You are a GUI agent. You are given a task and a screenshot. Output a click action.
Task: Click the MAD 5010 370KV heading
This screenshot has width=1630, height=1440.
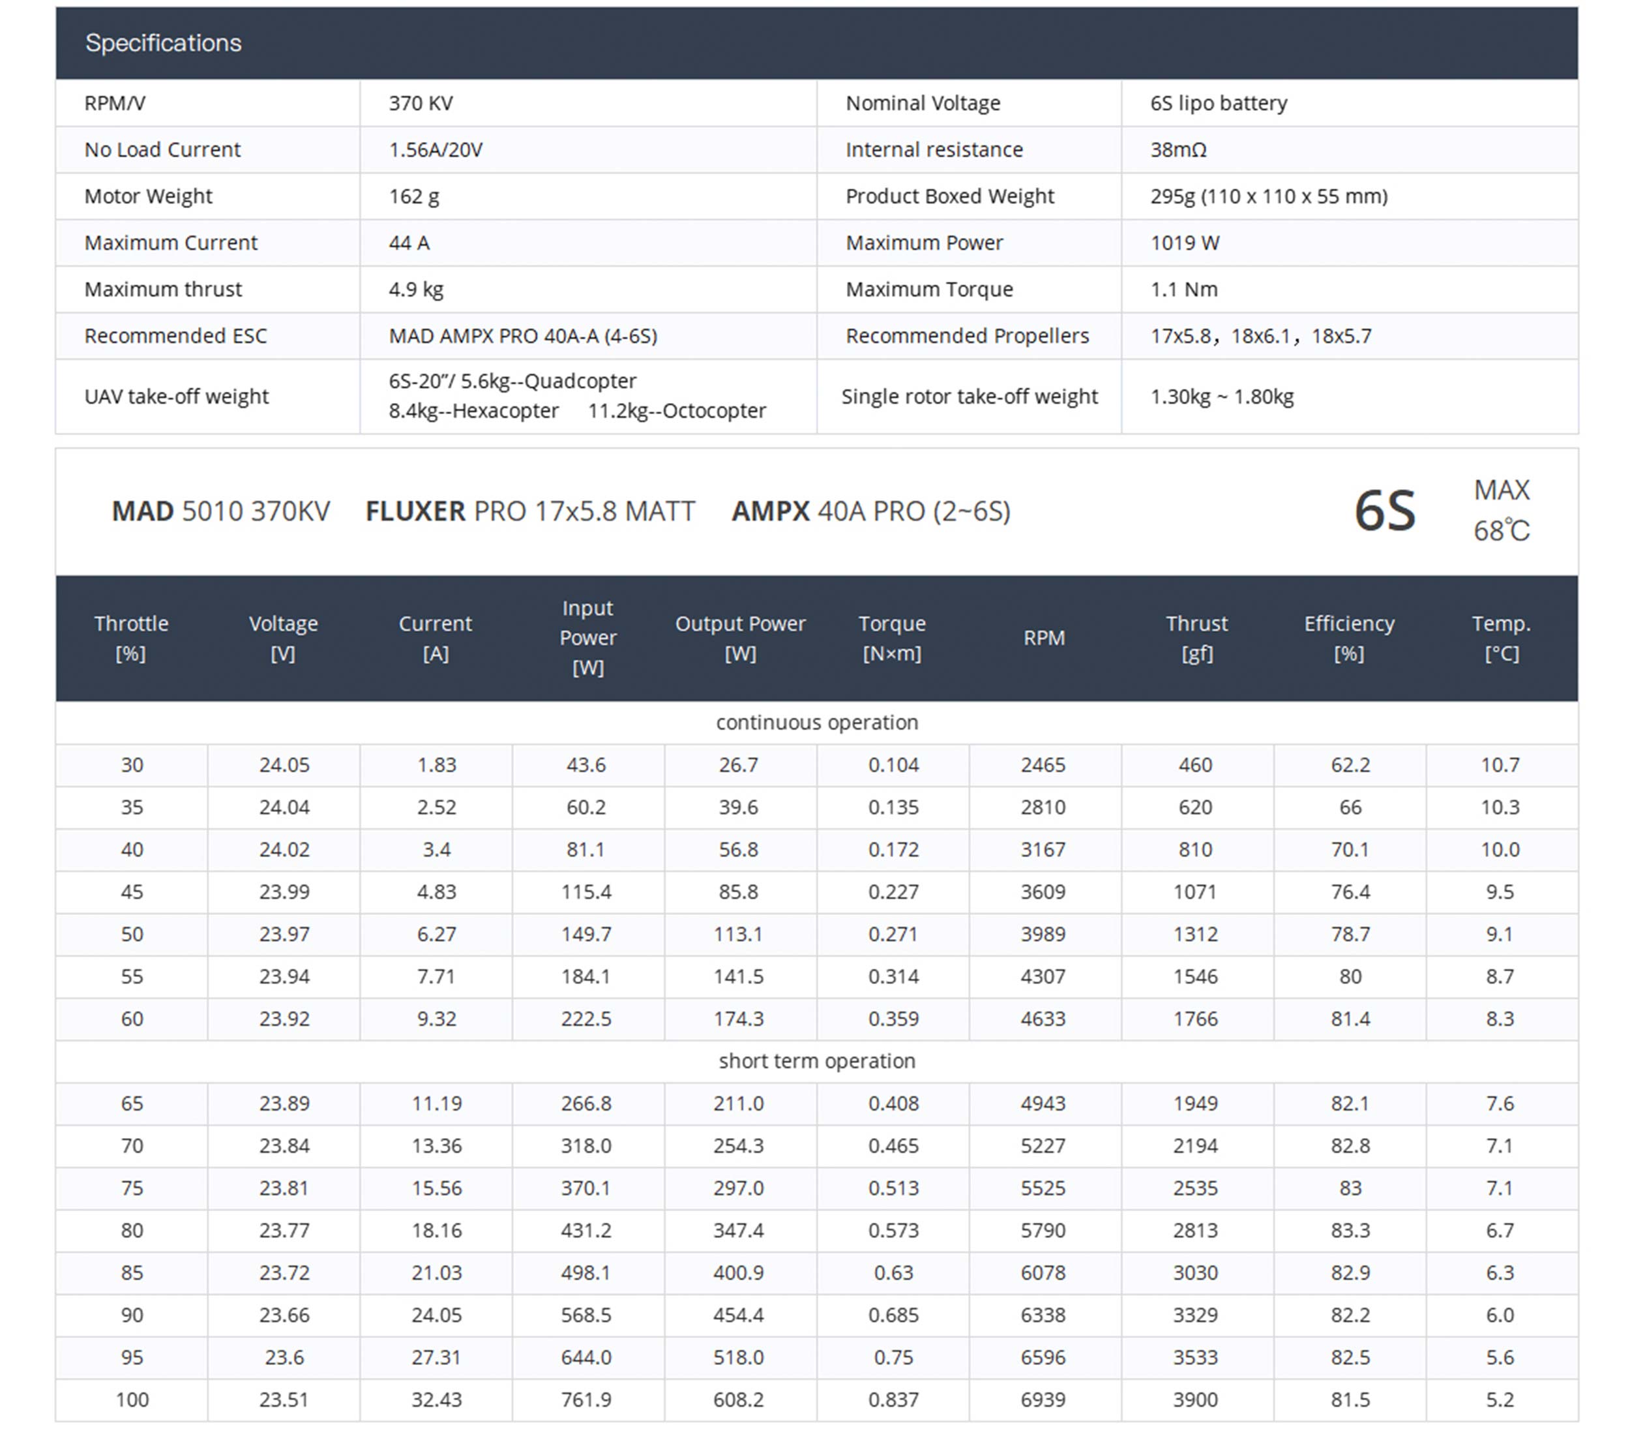[220, 511]
